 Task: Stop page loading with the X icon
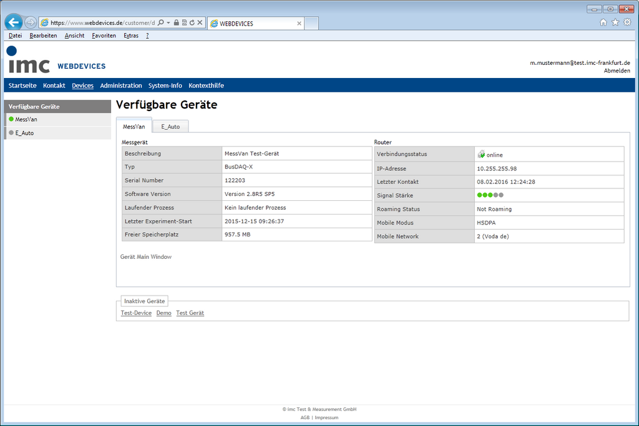coord(199,22)
